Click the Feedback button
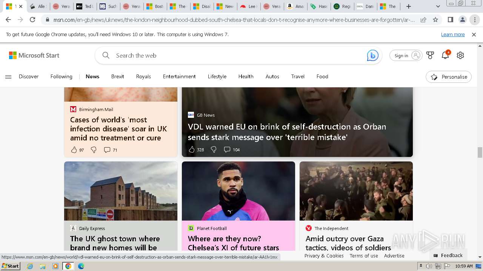483x271 pixels. pos(448,255)
